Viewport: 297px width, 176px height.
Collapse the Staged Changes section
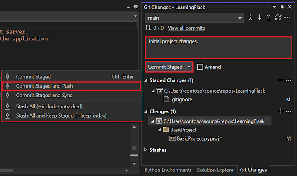146,80
